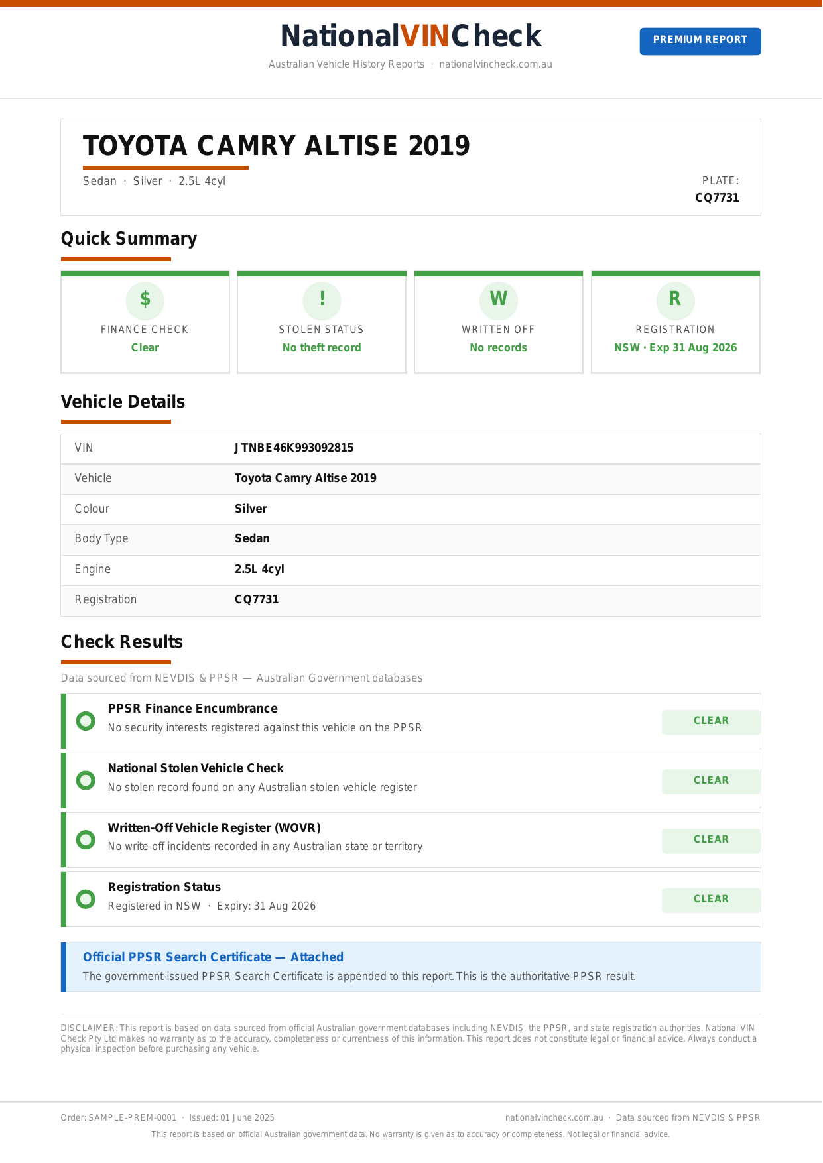
Task: Click the plate number CQ7731 in header card
Action: (x=717, y=198)
